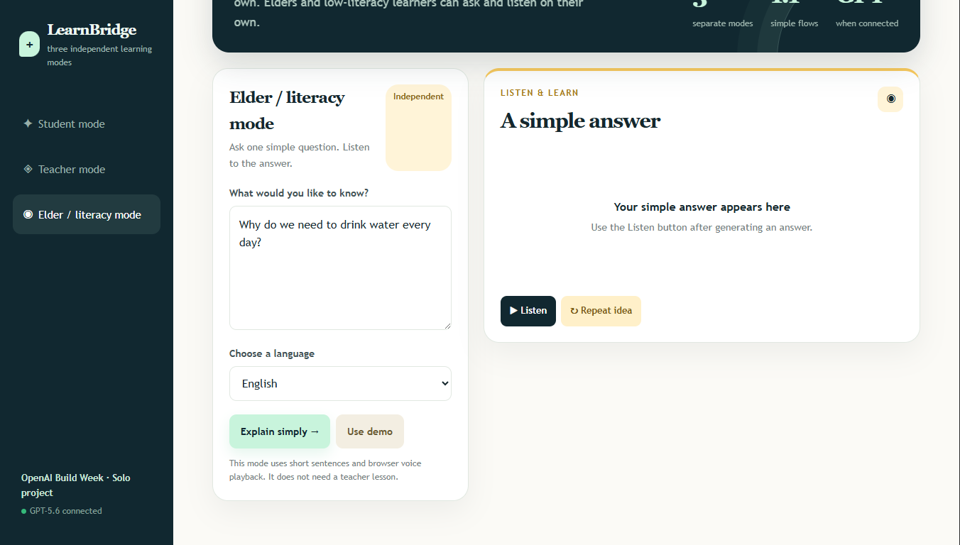Click the Use demo button
960x545 pixels.
(370, 431)
